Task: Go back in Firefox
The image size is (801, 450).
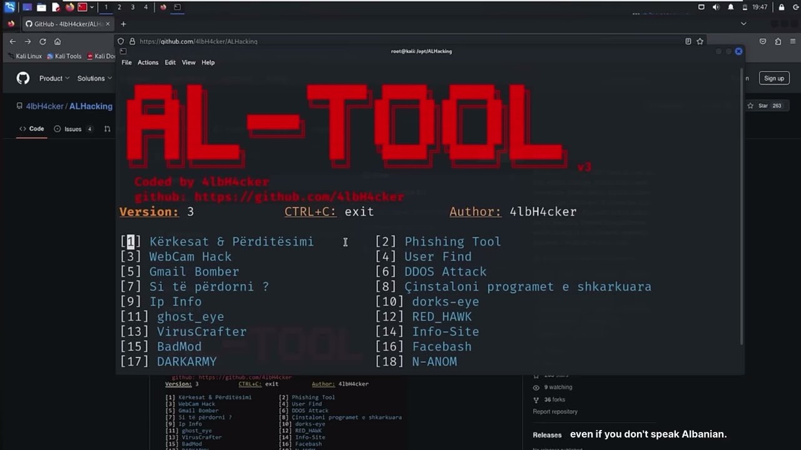Action: [x=13, y=41]
